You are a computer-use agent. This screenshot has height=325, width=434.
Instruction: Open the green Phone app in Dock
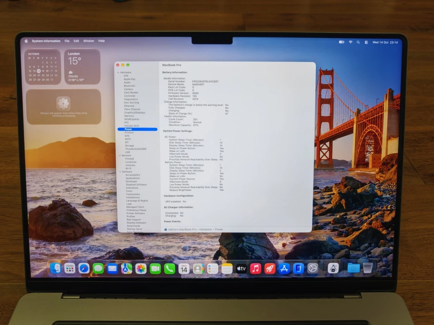click(170, 268)
